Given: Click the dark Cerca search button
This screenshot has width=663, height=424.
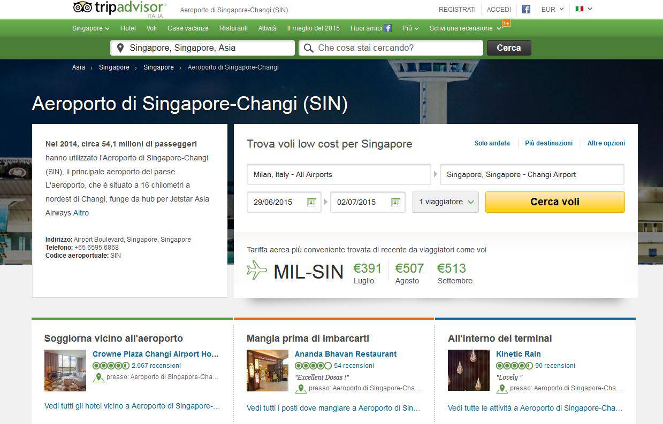Looking at the screenshot, I should (x=508, y=48).
